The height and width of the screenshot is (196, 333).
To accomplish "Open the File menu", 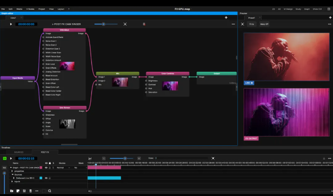I will click(3, 9).
